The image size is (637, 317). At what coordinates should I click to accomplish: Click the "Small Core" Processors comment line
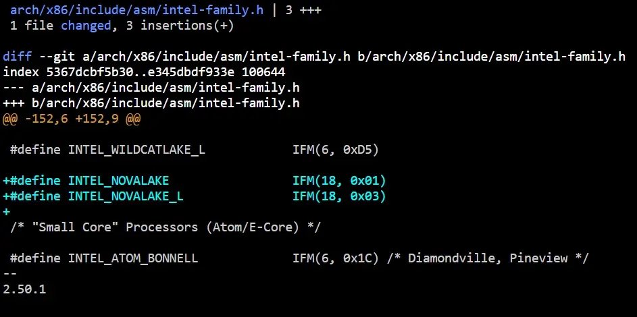coord(165,227)
